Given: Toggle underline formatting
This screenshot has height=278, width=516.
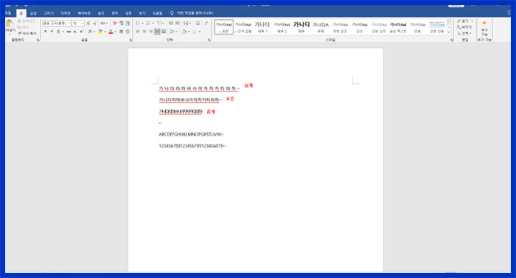Looking at the screenshot, I should click(58, 31).
